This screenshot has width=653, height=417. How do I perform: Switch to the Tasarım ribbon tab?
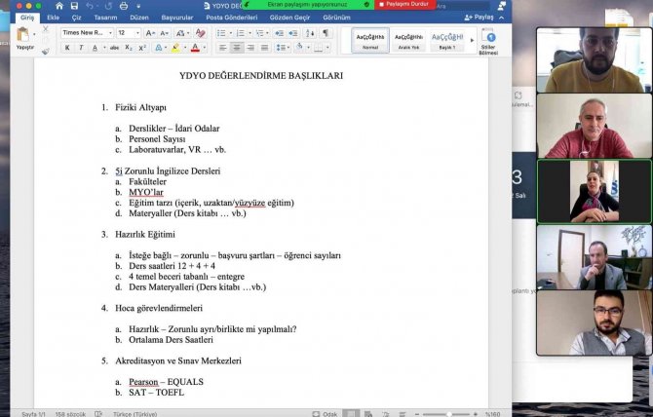104,17
